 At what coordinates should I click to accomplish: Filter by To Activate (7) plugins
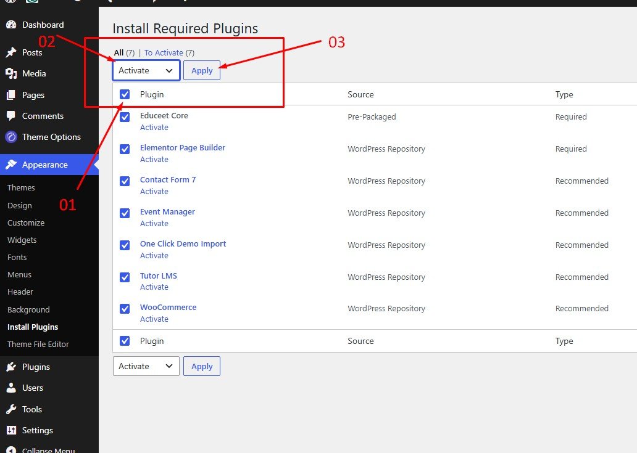(169, 53)
